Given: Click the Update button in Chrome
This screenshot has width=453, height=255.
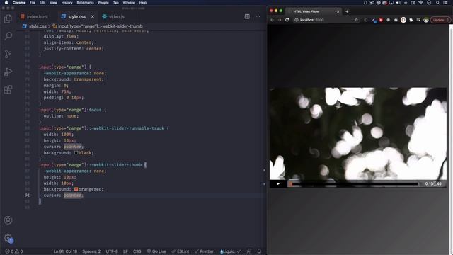Looking at the screenshot, I should [440, 20].
